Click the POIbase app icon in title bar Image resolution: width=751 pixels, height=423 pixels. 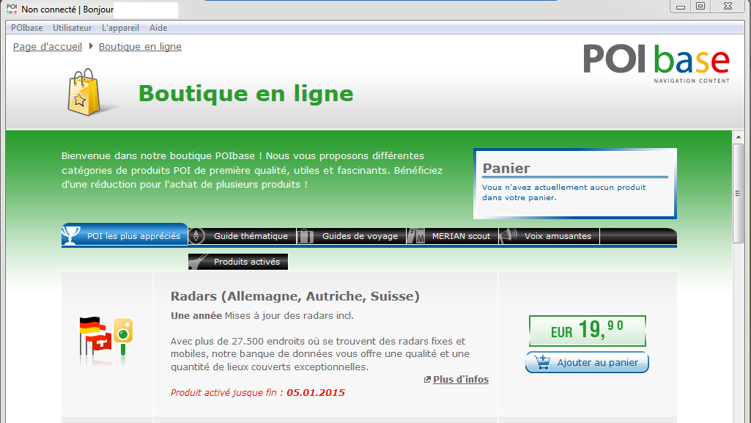click(x=12, y=10)
